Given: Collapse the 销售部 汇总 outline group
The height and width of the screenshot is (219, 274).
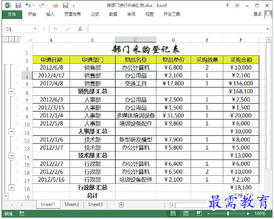Looking at the screenshot, I should (x=11, y=91).
